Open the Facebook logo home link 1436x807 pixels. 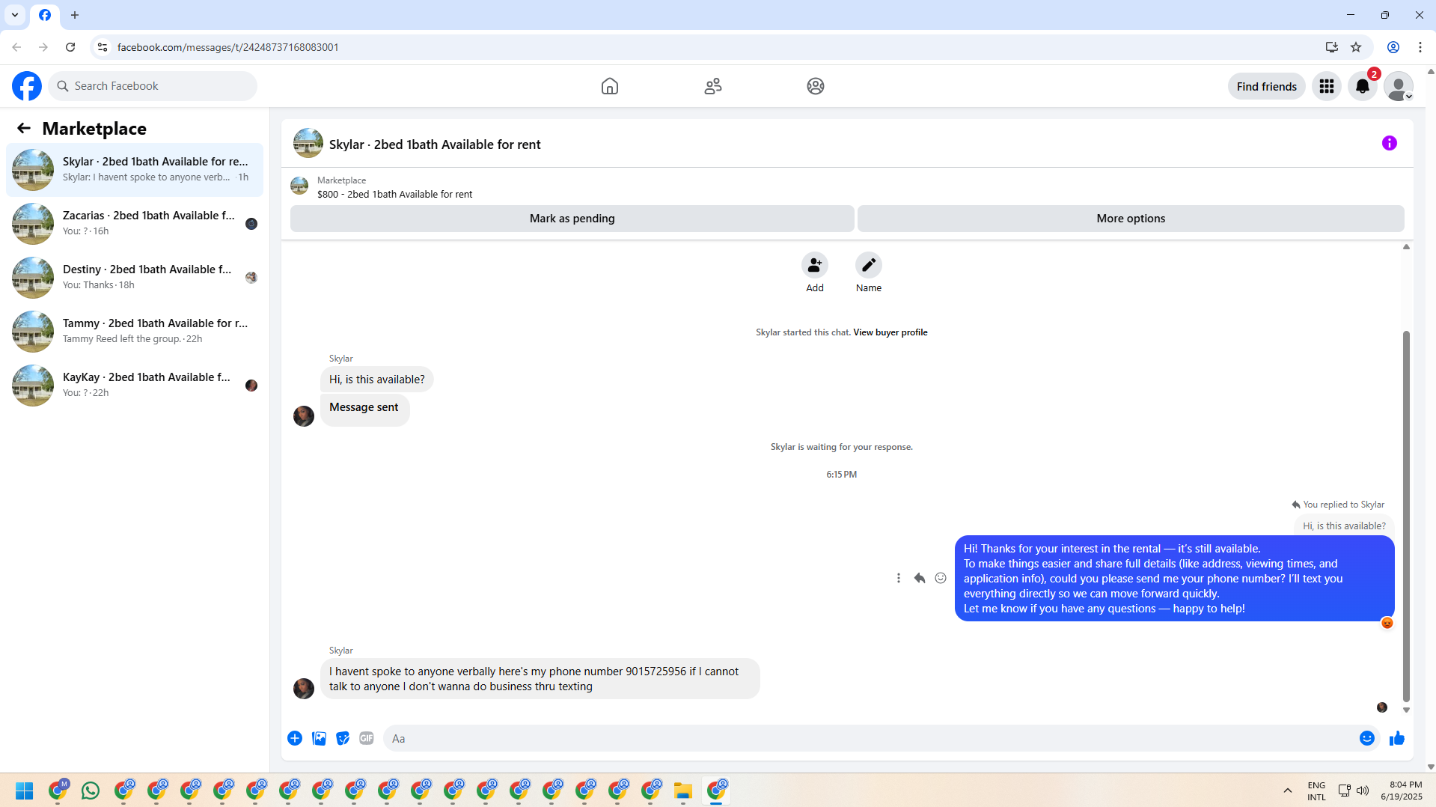tap(27, 86)
